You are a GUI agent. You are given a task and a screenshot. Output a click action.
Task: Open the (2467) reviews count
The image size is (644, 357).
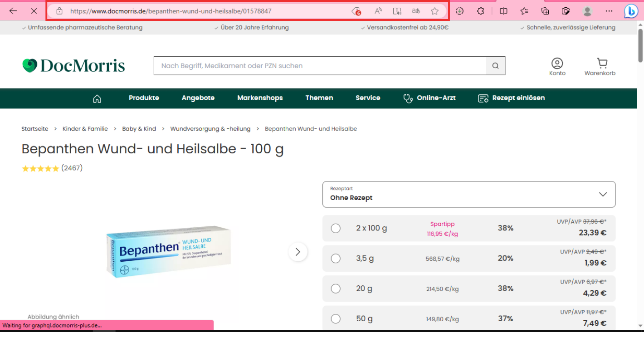tap(72, 168)
